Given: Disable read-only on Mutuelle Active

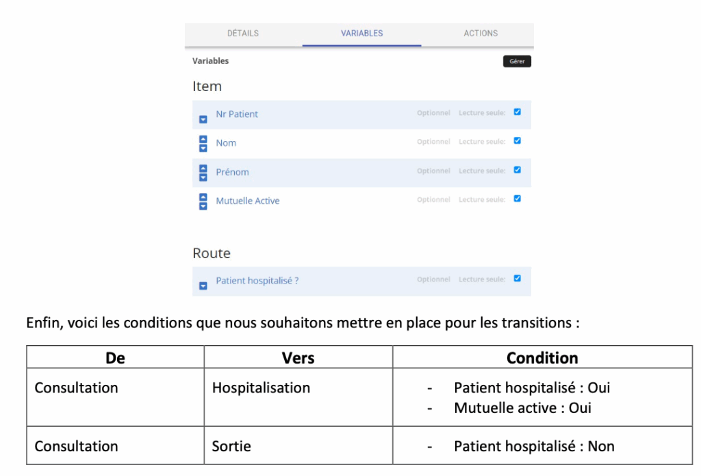Looking at the screenshot, I should coord(517,199).
